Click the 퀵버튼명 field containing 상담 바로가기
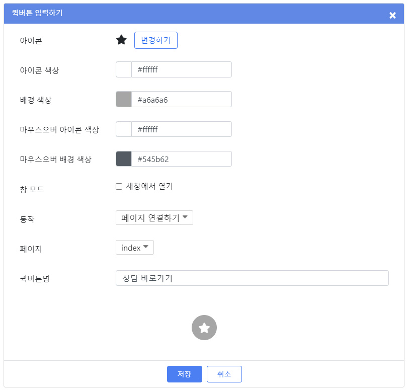 point(252,278)
